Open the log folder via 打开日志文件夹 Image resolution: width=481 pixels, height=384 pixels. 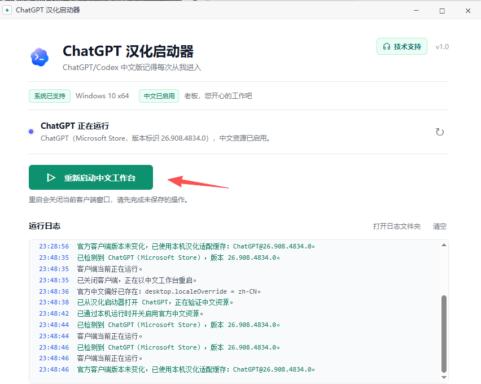[397, 226]
